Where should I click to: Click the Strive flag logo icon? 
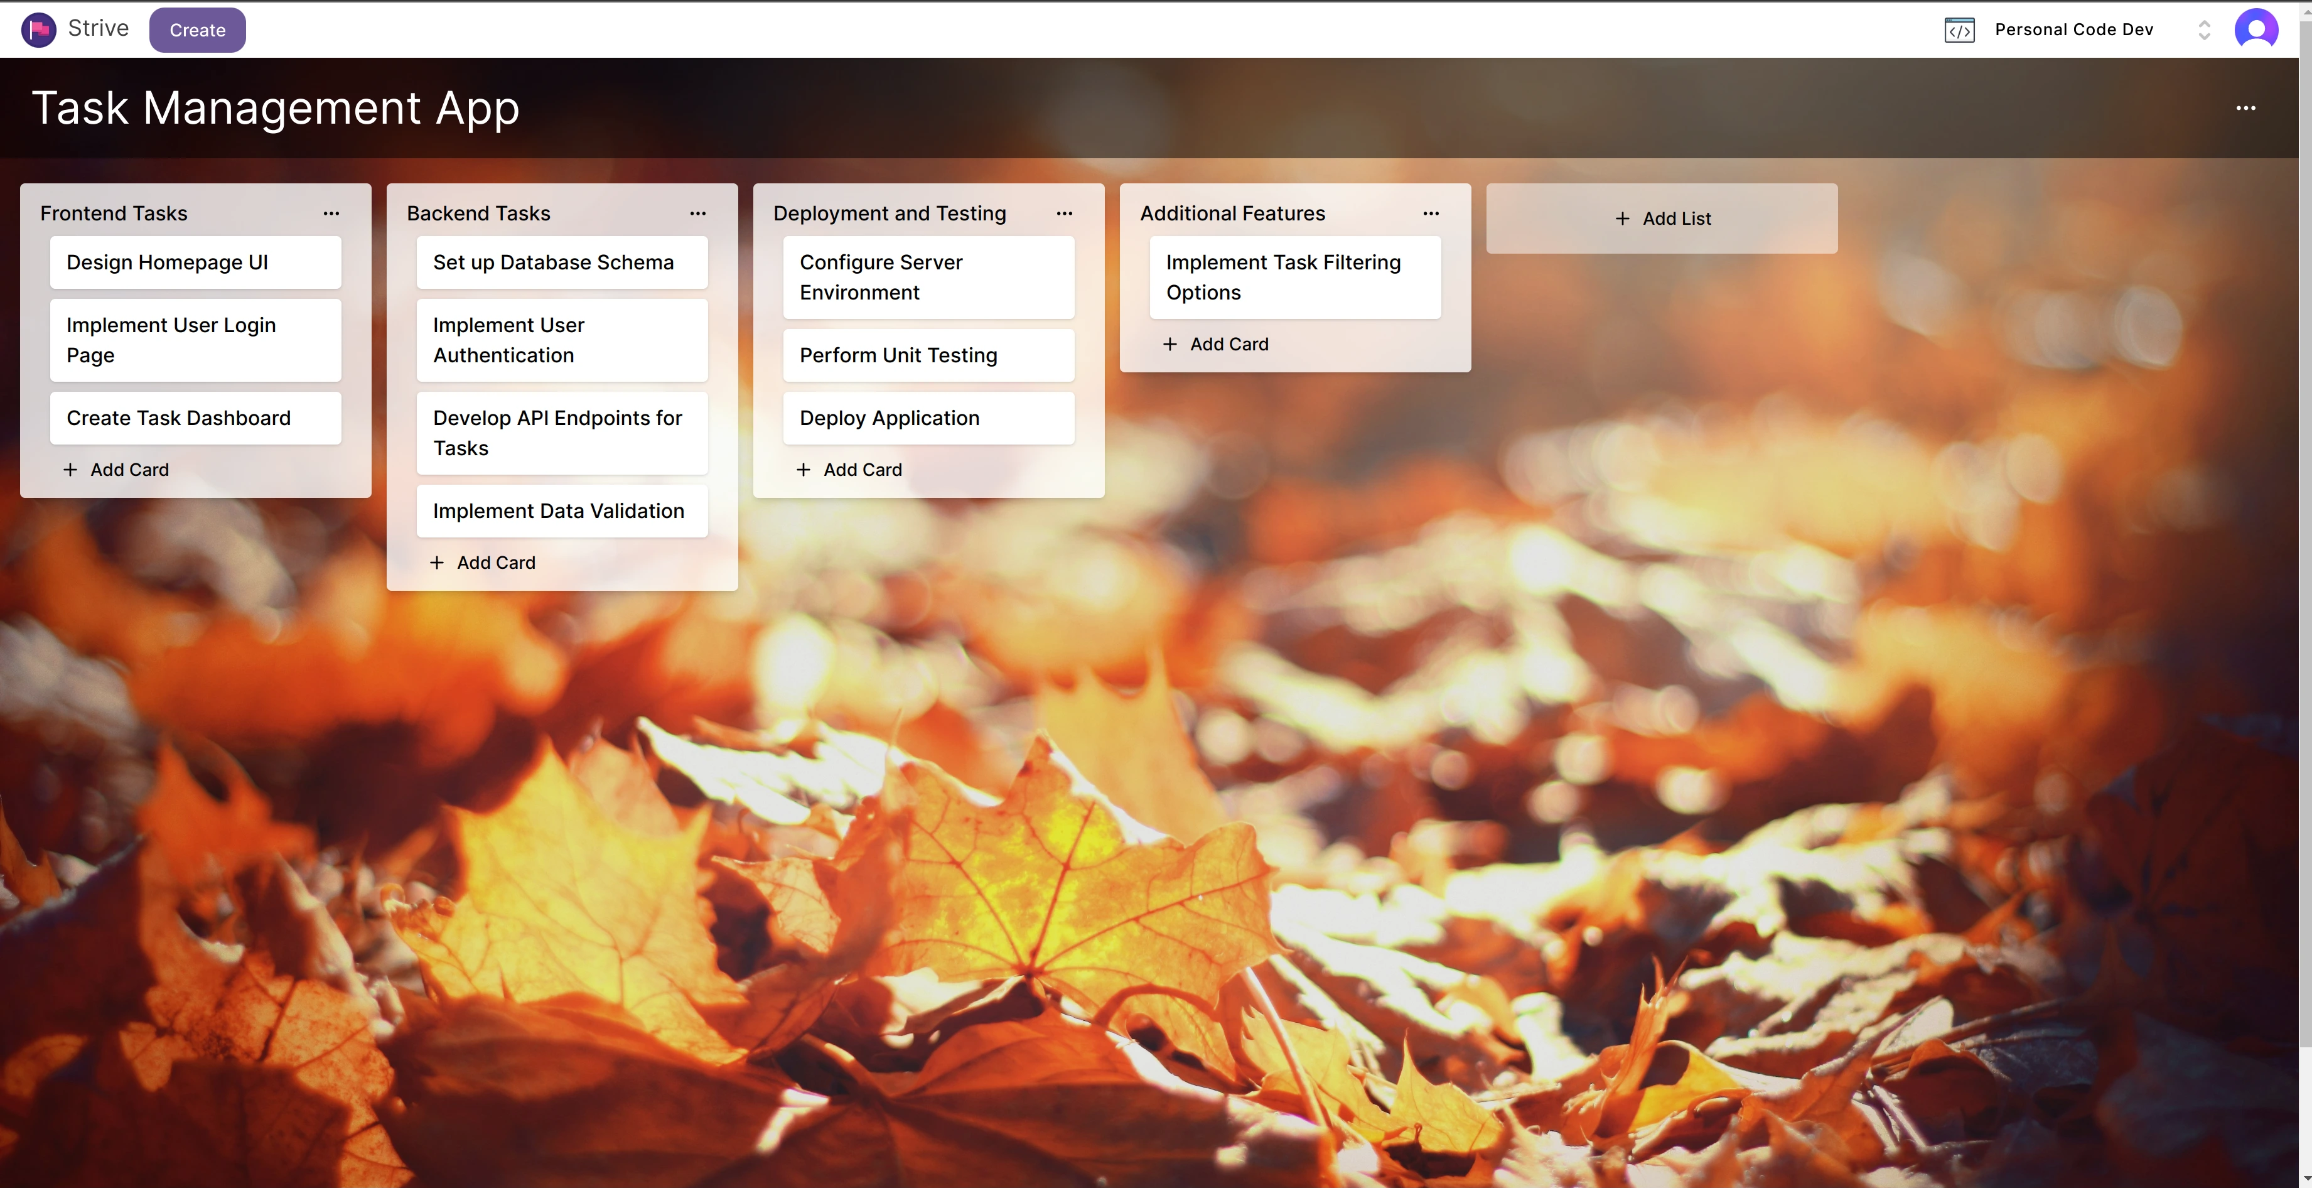[38, 30]
